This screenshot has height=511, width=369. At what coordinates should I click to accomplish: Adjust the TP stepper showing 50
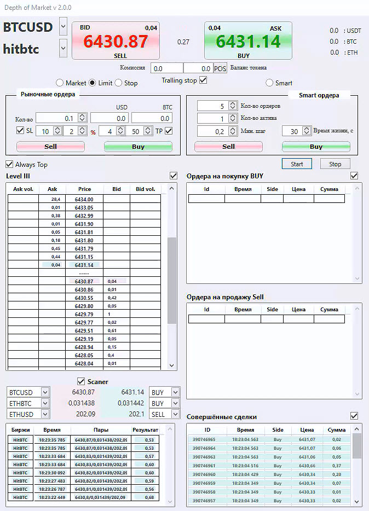[x=148, y=131]
